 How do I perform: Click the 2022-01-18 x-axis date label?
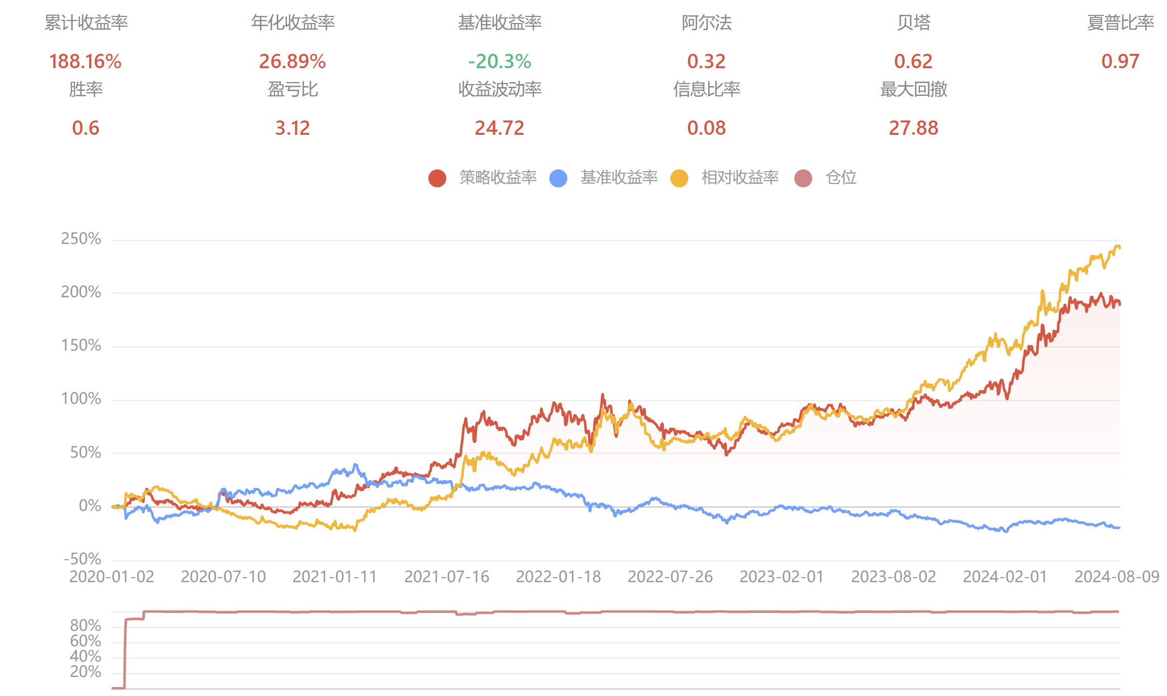tap(558, 577)
